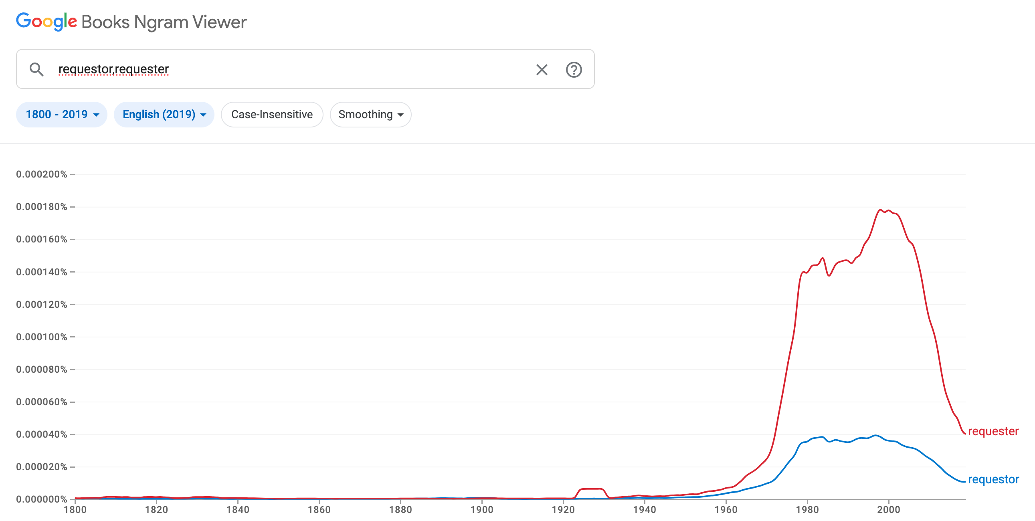Open the help question mark icon
The height and width of the screenshot is (521, 1035).
click(574, 70)
